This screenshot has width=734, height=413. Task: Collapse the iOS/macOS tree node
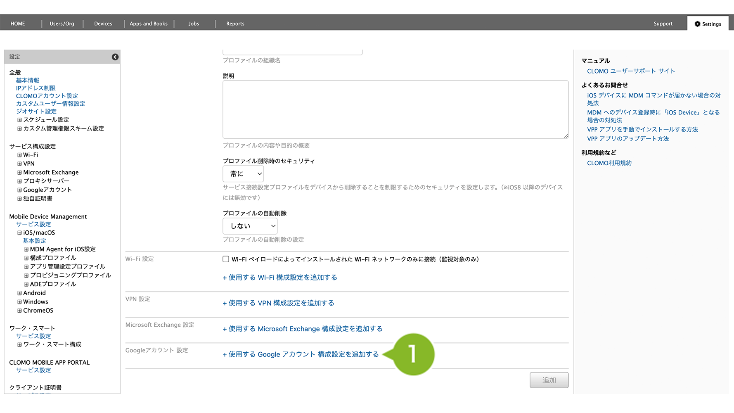[x=19, y=233]
